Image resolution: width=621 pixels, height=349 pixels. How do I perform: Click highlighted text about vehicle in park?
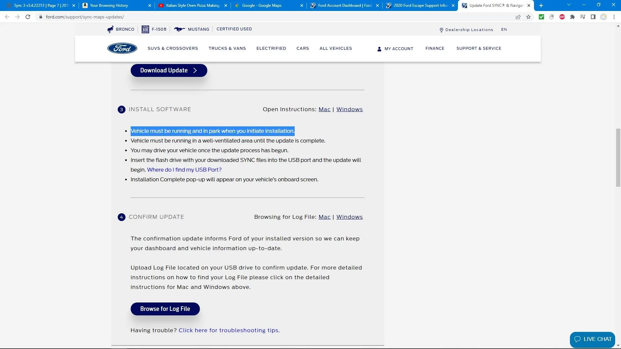pos(212,131)
